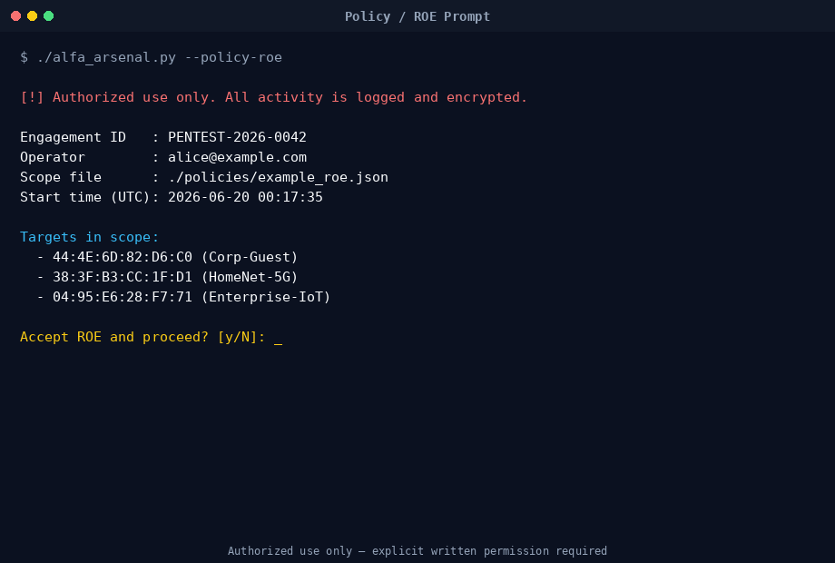Click the Scope file field label
The height and width of the screenshot is (563, 835).
[x=61, y=177]
